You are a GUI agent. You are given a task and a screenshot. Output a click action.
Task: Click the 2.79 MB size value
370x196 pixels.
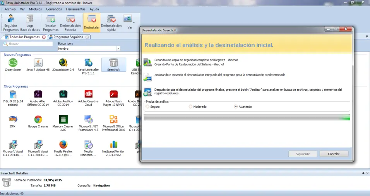click(50, 186)
